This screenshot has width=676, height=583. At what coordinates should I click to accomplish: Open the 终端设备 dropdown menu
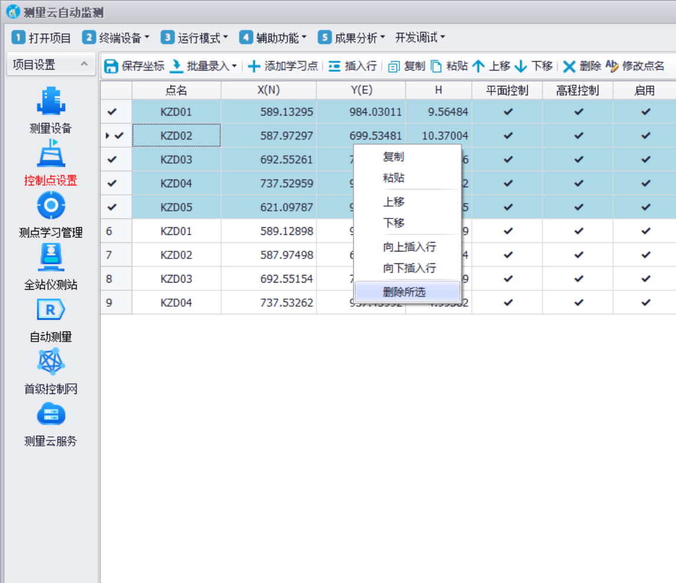tap(116, 38)
